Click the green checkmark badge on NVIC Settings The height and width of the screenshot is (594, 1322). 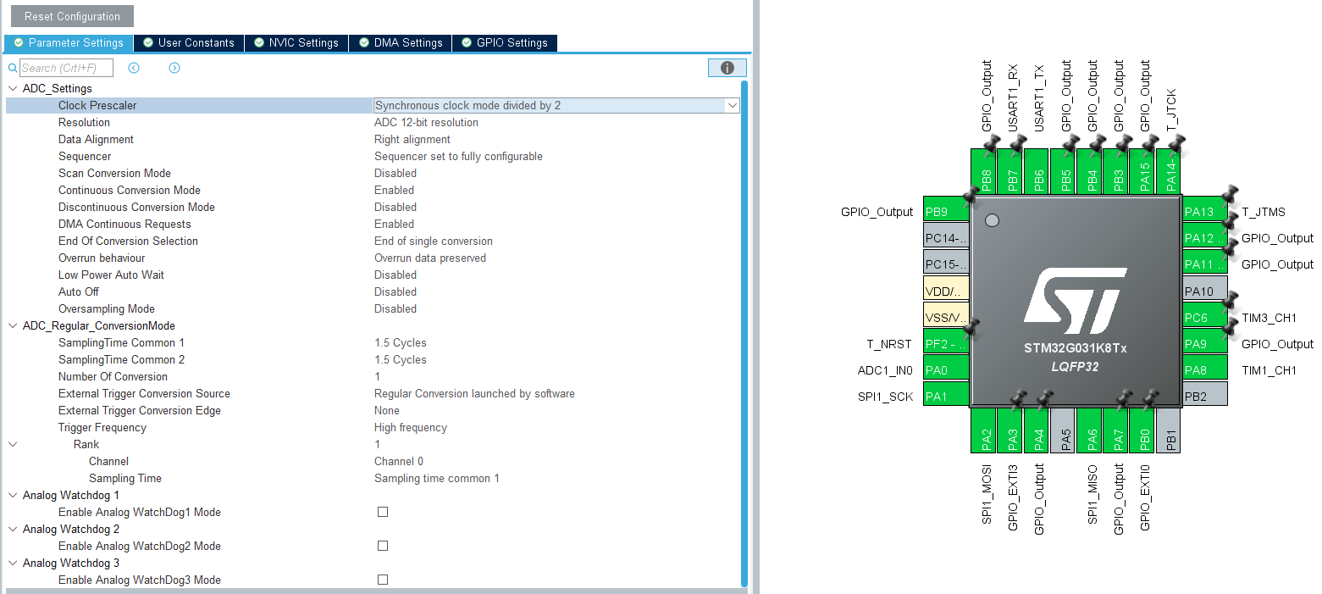(x=259, y=42)
